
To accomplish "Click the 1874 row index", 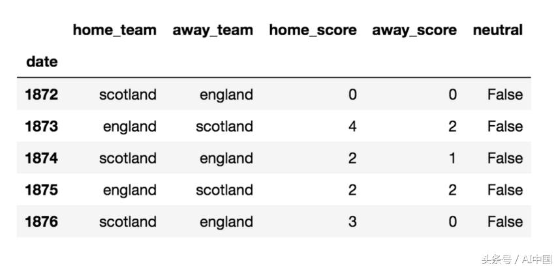I will pos(41,158).
